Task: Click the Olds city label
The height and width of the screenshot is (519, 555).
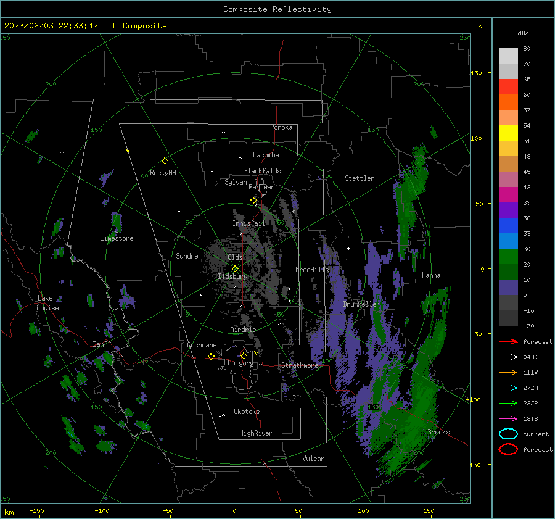Action: coord(235,257)
